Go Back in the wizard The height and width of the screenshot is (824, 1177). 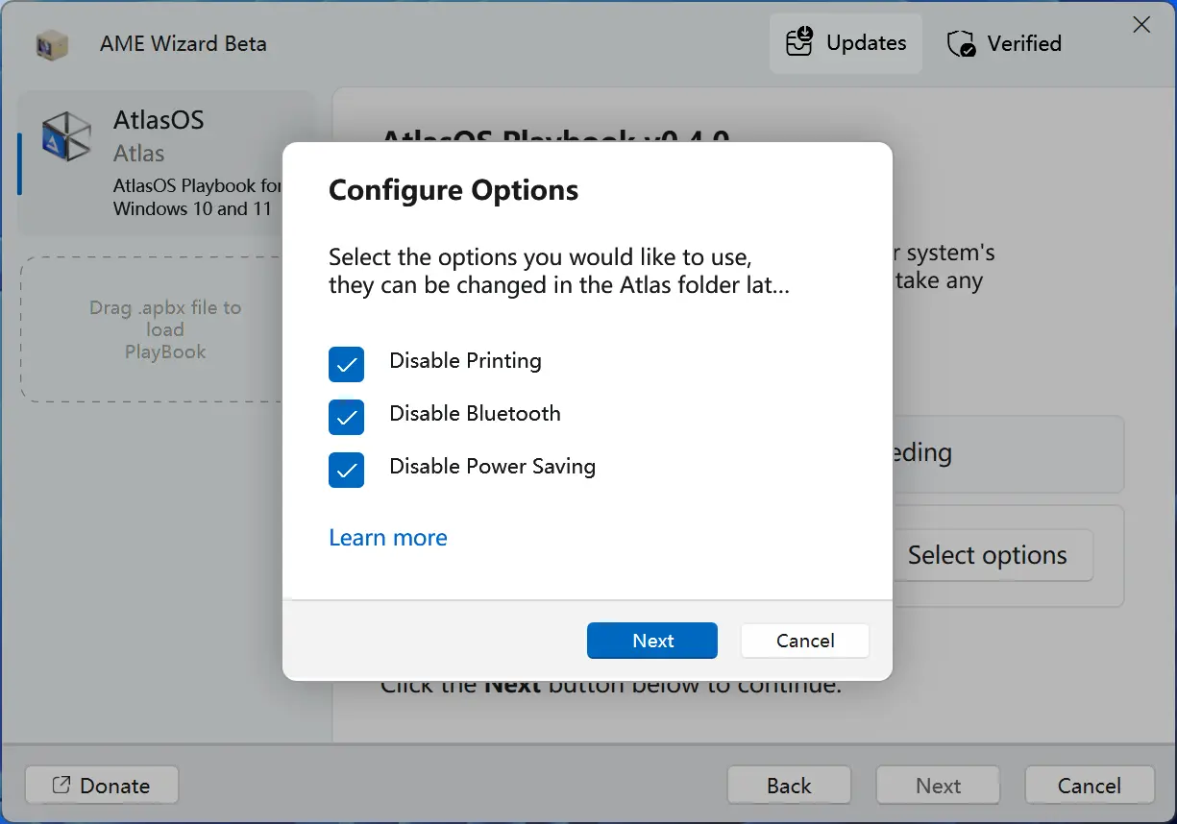click(789, 786)
